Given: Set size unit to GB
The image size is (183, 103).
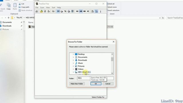Looking at the screenshot, I should (x=84, y=11).
